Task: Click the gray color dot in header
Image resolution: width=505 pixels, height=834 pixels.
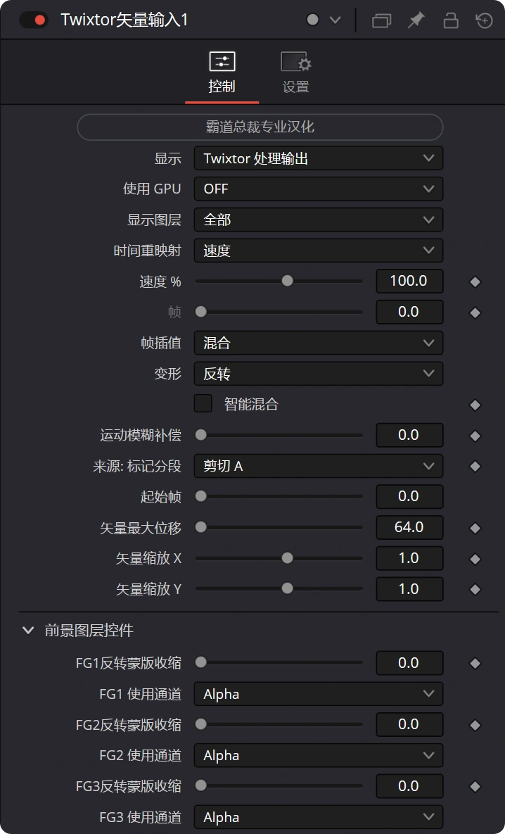Action: tap(312, 20)
